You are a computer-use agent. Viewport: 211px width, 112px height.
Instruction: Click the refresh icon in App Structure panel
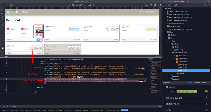point(209,5)
